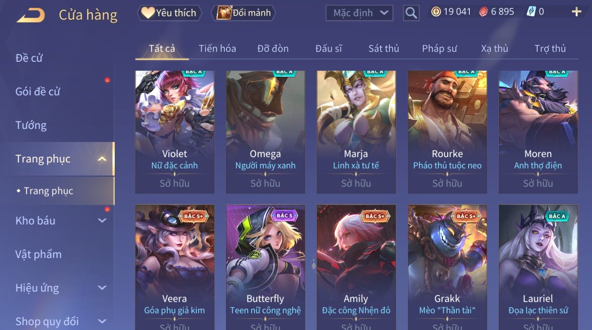Select the Violet Nữ đặc cảnh skin card
This screenshot has height=330, width=592.
coord(174,132)
